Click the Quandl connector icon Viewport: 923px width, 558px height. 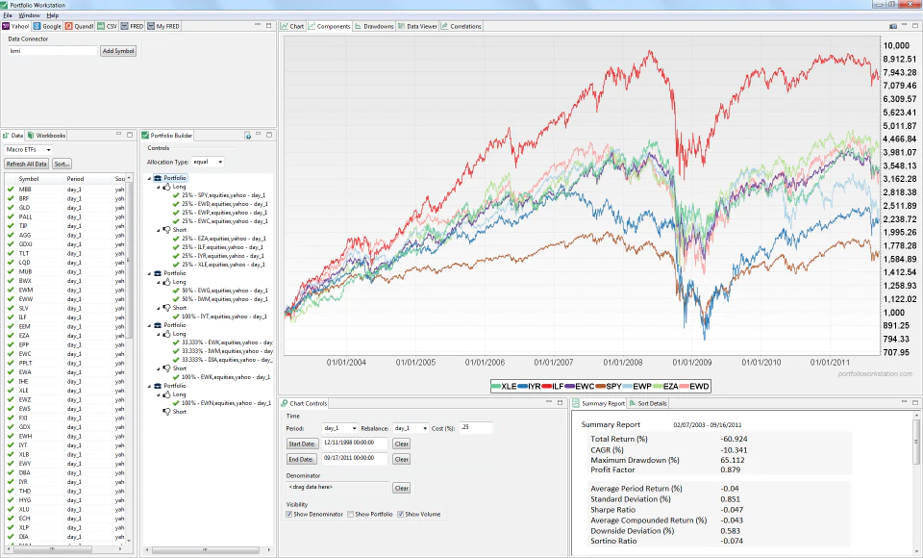(69, 26)
